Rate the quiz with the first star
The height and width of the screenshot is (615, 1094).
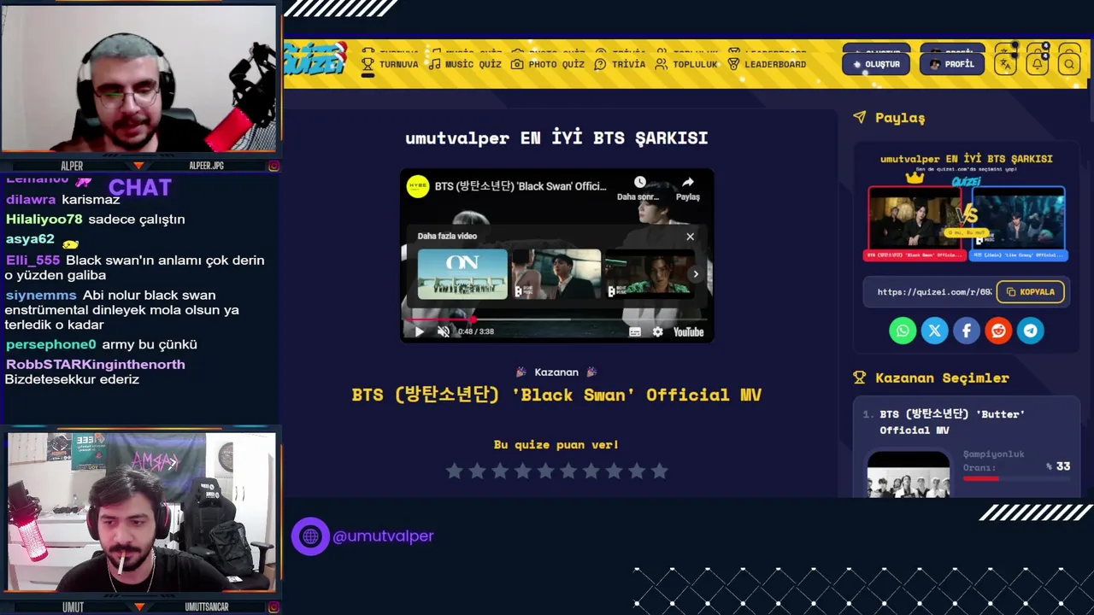point(455,471)
